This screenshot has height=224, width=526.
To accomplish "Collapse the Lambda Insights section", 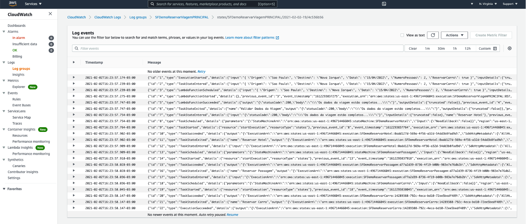I will 4,147.
